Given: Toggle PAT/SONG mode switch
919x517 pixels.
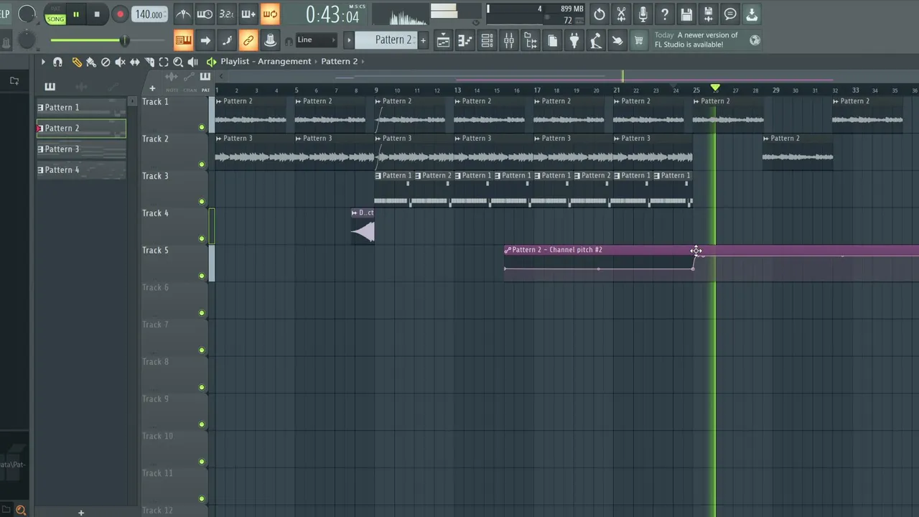Looking at the screenshot, I should (x=55, y=15).
